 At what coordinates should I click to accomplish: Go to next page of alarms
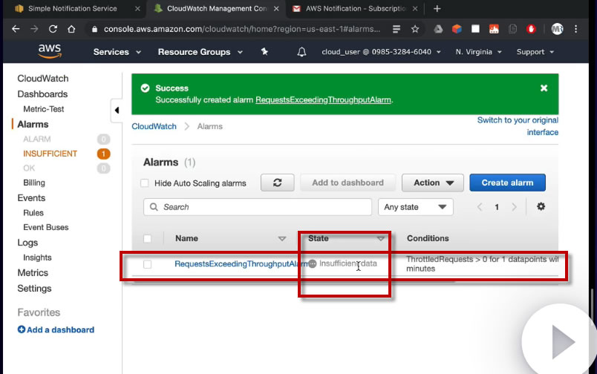coord(514,207)
